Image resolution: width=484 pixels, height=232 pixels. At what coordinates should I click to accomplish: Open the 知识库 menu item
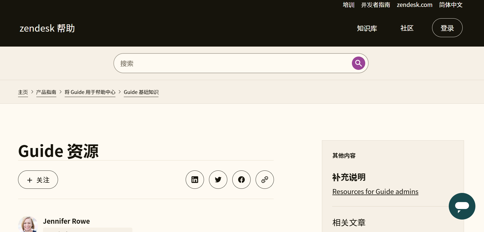coord(367,28)
